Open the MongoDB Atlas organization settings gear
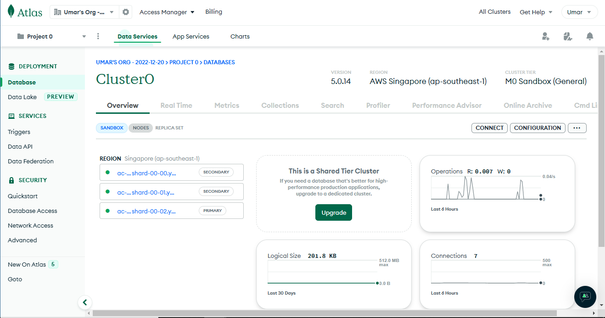The height and width of the screenshot is (318, 605). [x=125, y=12]
